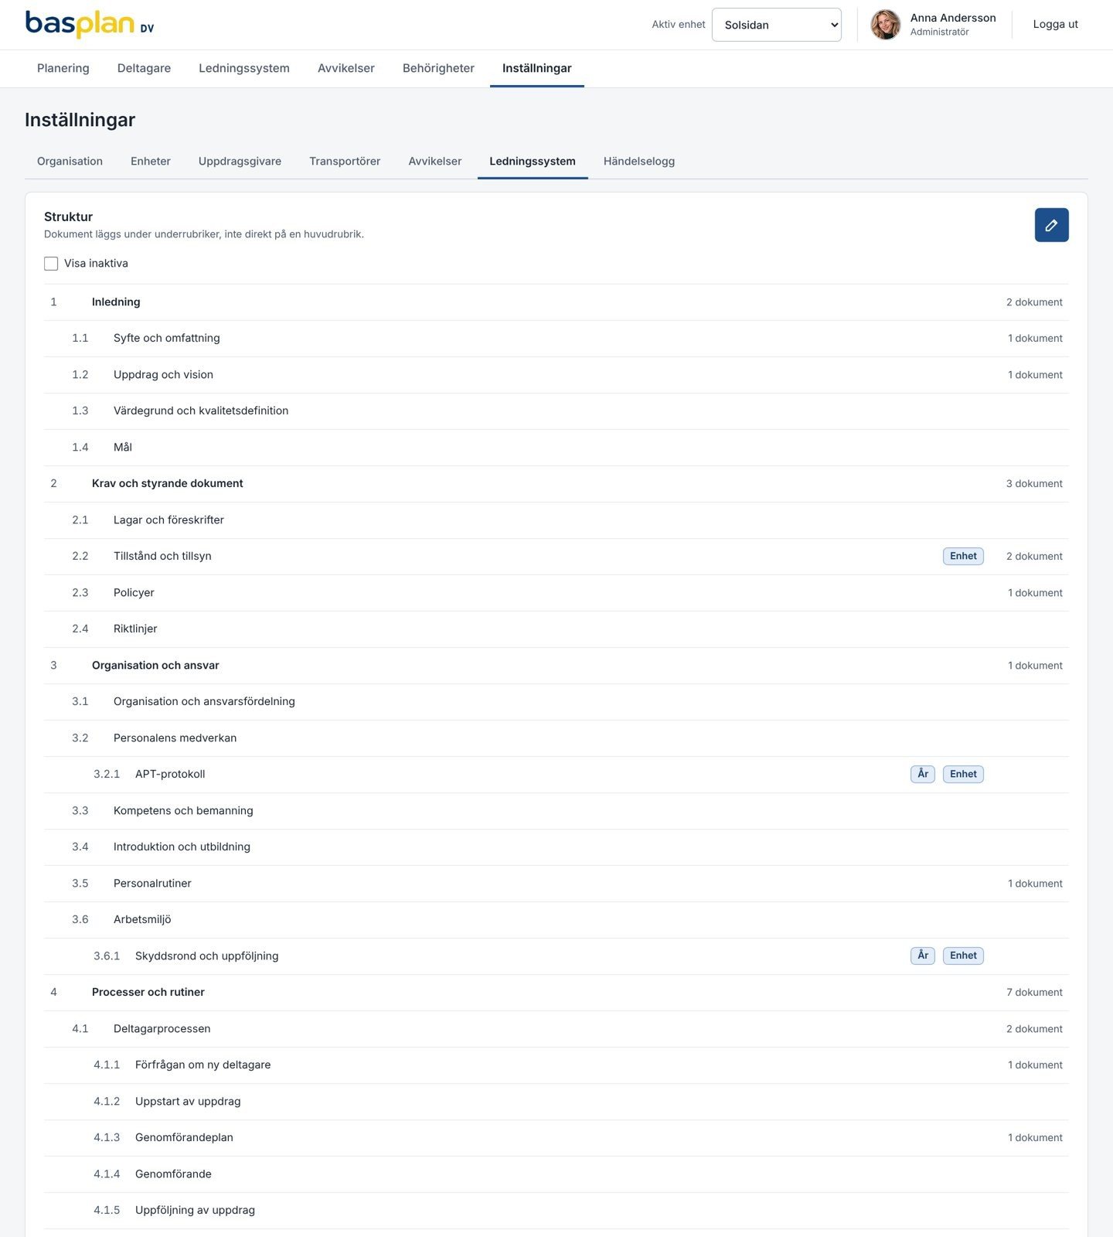This screenshot has height=1237, width=1113.
Task: Show the Händelselogg tab
Action: coord(639,161)
